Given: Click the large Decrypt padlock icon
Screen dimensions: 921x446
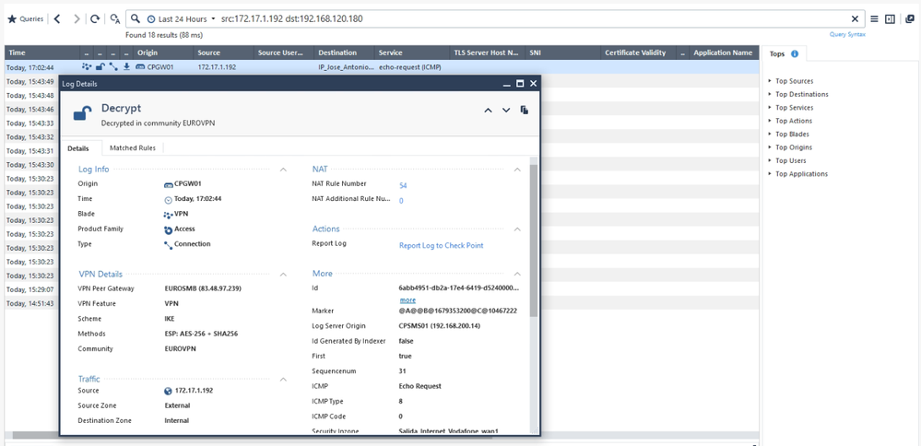Looking at the screenshot, I should point(82,112).
